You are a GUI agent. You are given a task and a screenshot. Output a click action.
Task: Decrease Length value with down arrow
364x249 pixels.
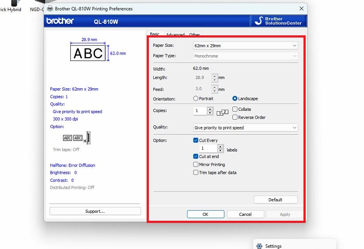click(215, 80)
